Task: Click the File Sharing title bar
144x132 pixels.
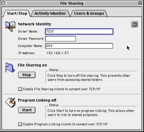Action: (72, 3)
